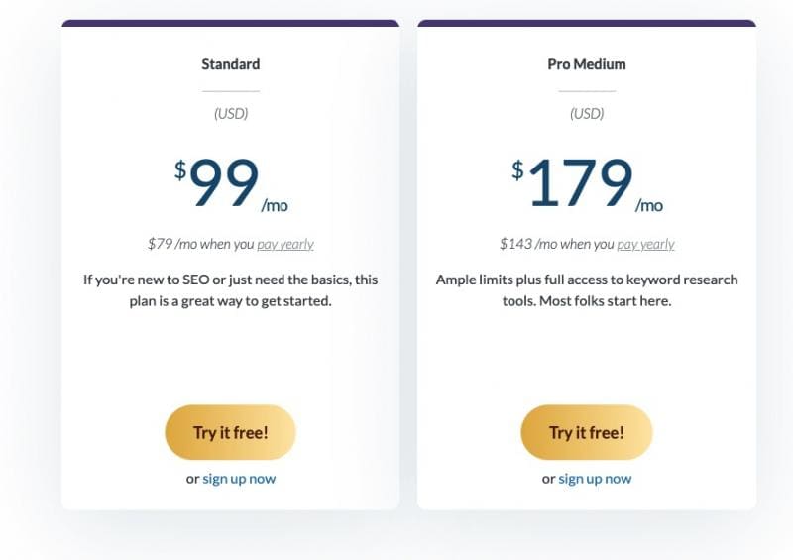Open "sign up now" link in Standard card
Screen dimensions: 793x560
239,479
